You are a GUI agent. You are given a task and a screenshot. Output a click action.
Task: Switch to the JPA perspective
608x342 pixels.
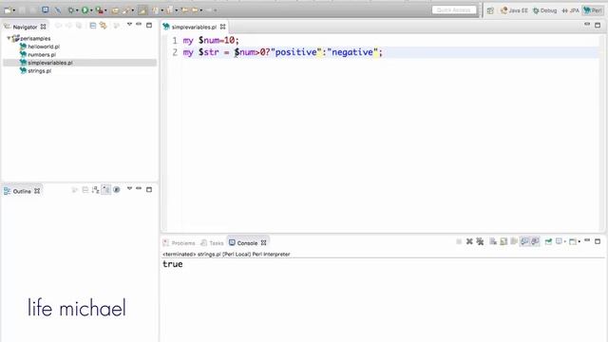click(570, 10)
